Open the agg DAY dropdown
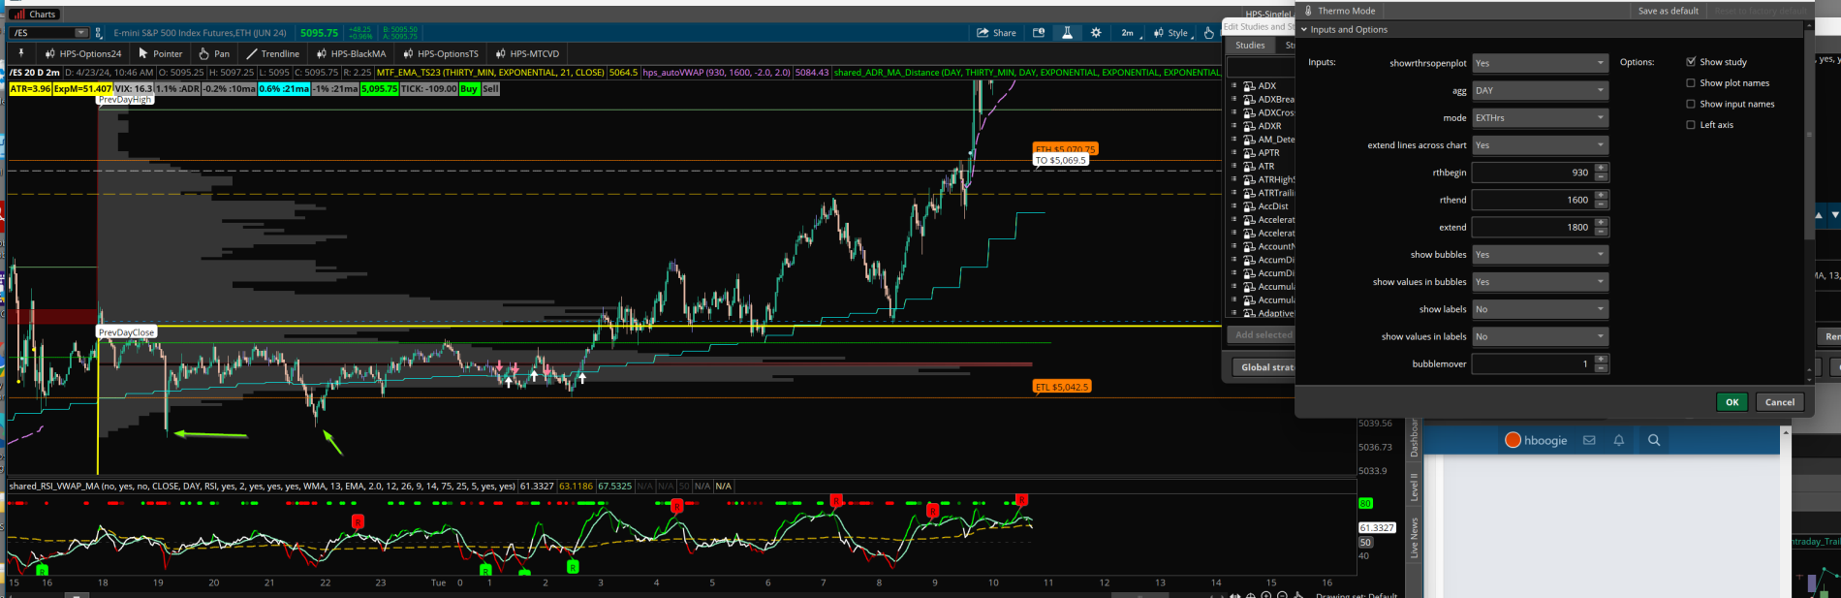 pos(1540,90)
